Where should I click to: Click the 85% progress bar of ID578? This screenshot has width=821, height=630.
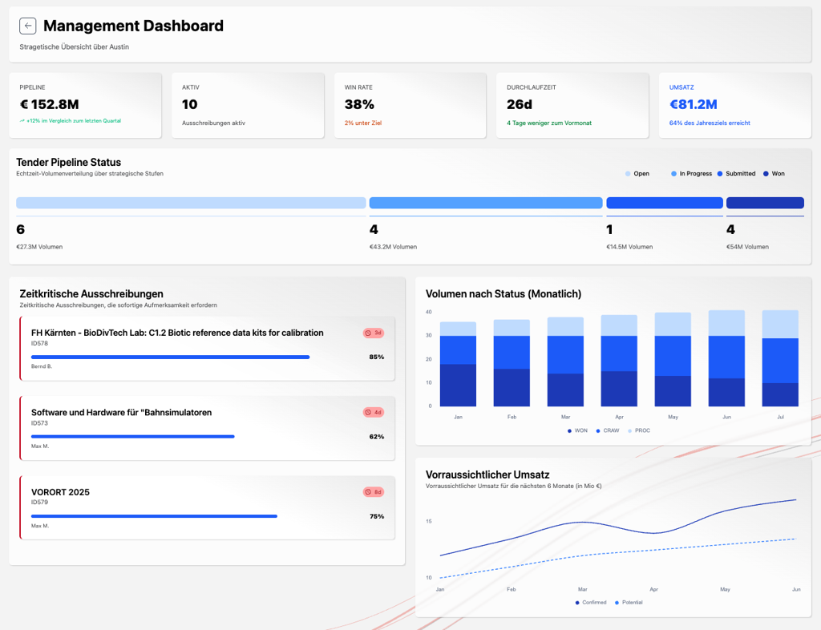(x=170, y=357)
